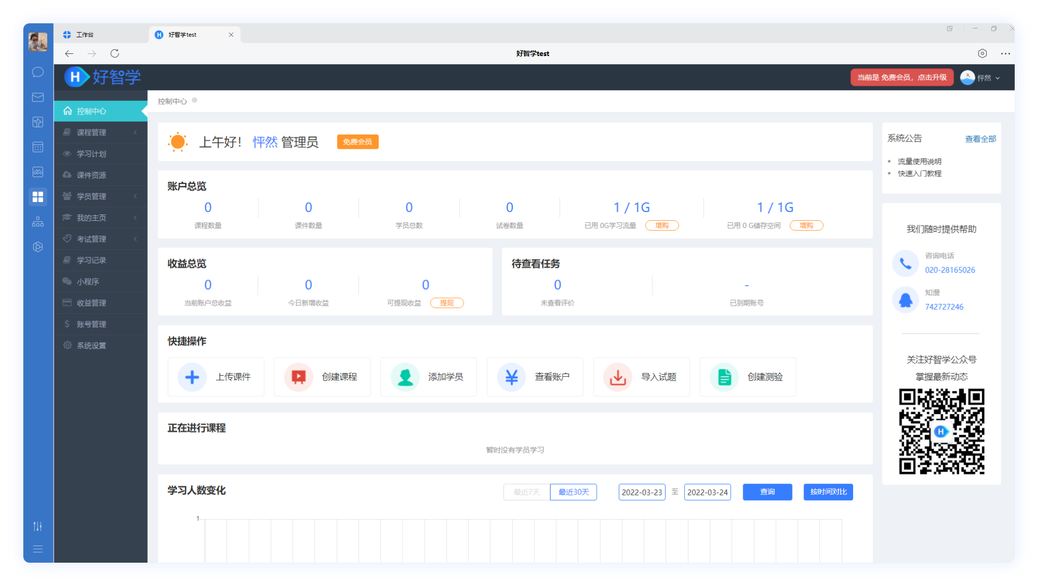This screenshot has width=1038, height=586.
Task: Open the mail icon in left dock
Action: pyautogui.click(x=38, y=97)
